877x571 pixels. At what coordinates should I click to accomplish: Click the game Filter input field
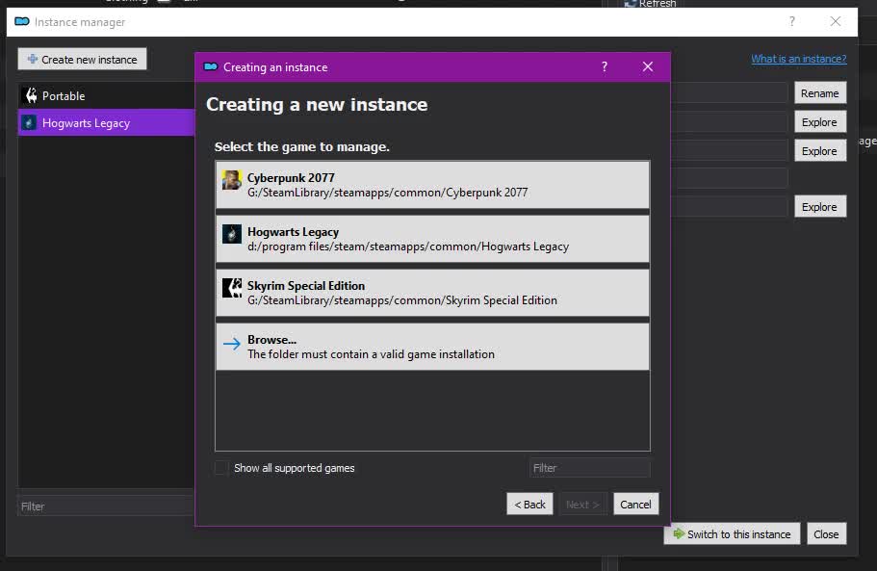589,468
